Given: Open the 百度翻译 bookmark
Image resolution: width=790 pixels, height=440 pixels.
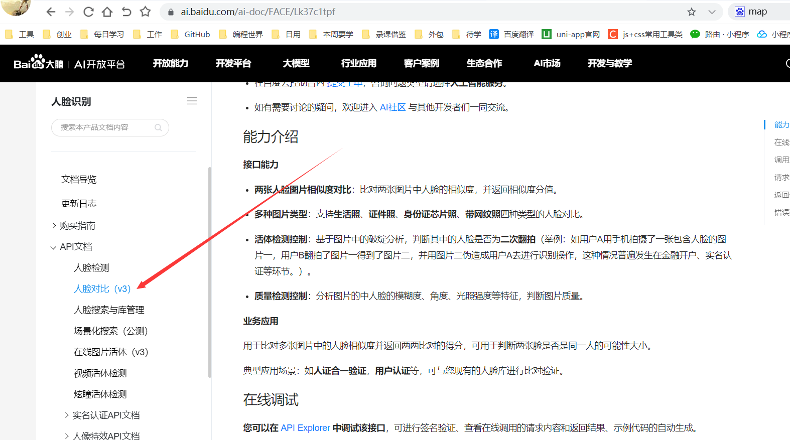Looking at the screenshot, I should (511, 34).
